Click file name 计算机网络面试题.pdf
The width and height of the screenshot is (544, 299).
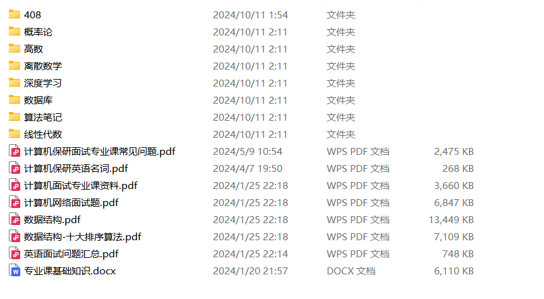pyautogui.click(x=71, y=202)
